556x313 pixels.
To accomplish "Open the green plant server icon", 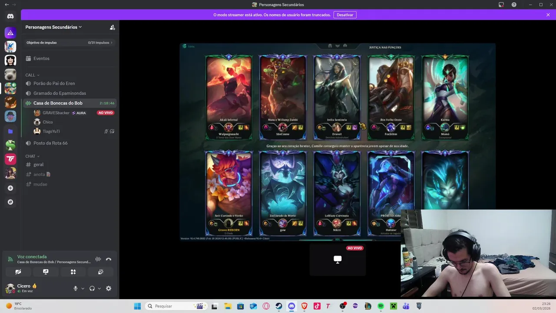I will click(10, 145).
